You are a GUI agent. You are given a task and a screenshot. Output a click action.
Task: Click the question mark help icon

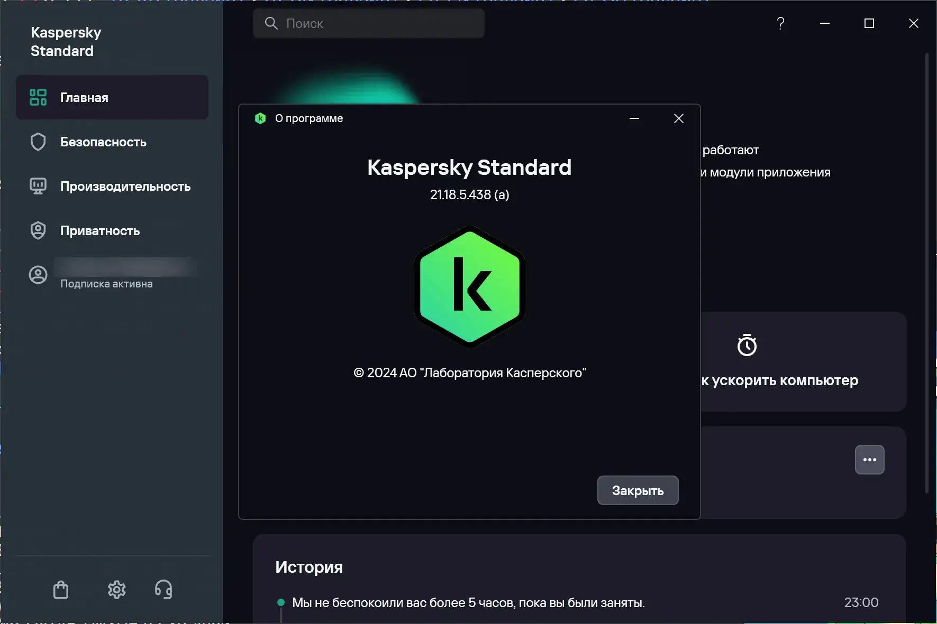click(780, 23)
